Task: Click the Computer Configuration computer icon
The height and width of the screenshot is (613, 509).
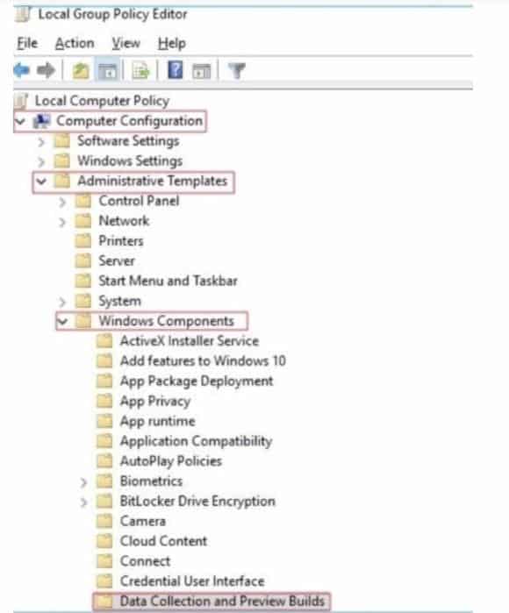Action: point(41,121)
